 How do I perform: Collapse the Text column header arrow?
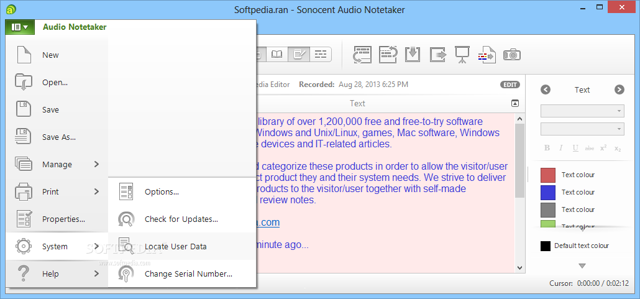515,103
